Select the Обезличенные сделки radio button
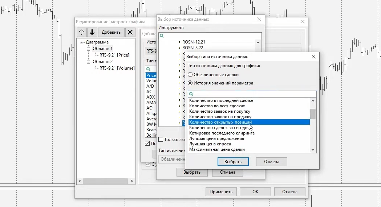The image size is (381, 207). tap(190, 75)
